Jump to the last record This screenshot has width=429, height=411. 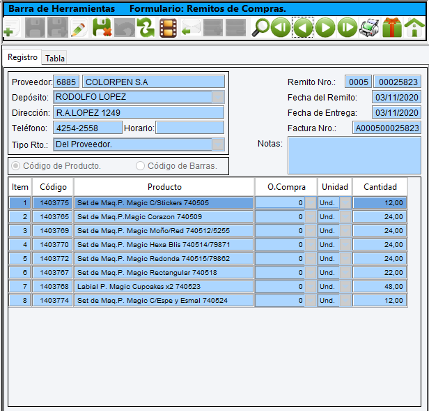tap(348, 29)
